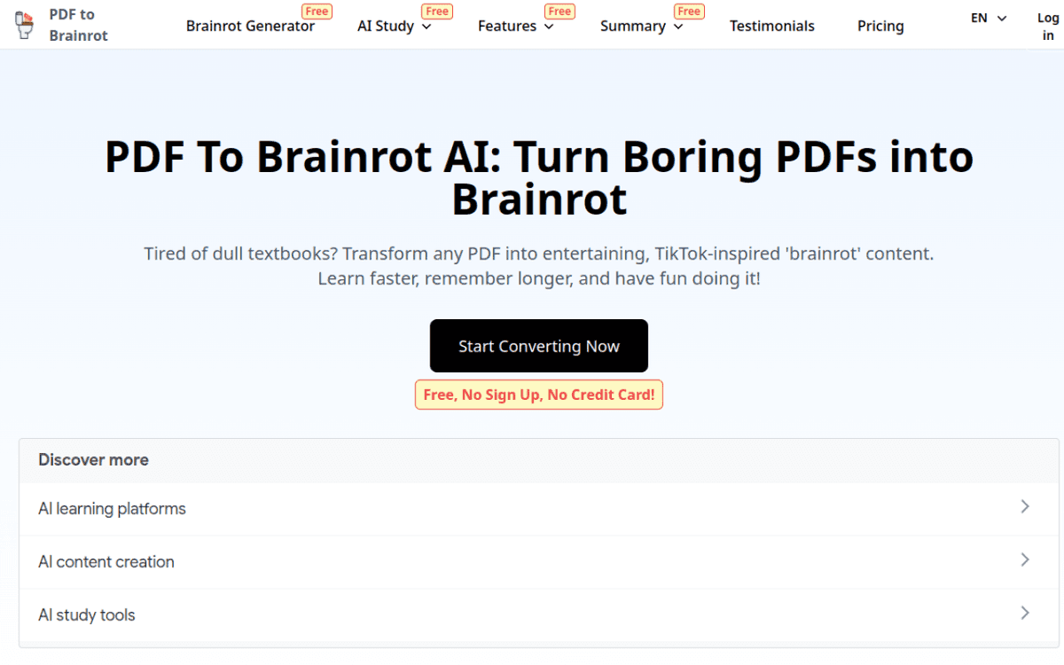Click the Free badge above Brainrot Generator
Screen dimensions: 1064x665
(317, 11)
